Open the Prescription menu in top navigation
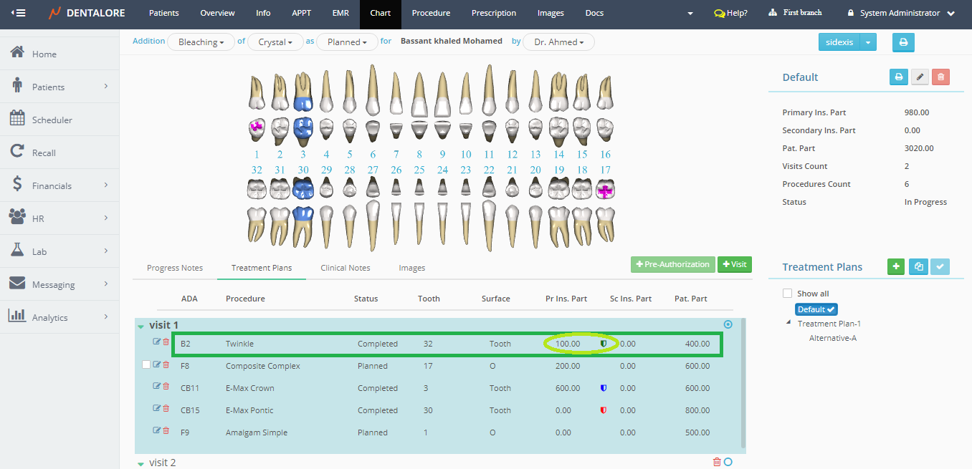The width and height of the screenshot is (972, 469). point(493,13)
